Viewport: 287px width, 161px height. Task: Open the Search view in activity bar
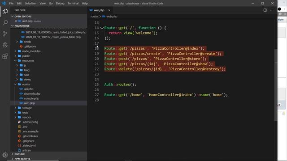point(5,23)
